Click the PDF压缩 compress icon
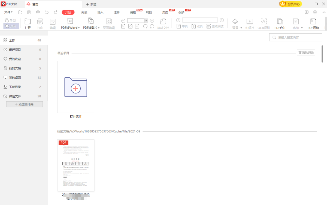 point(313,22)
